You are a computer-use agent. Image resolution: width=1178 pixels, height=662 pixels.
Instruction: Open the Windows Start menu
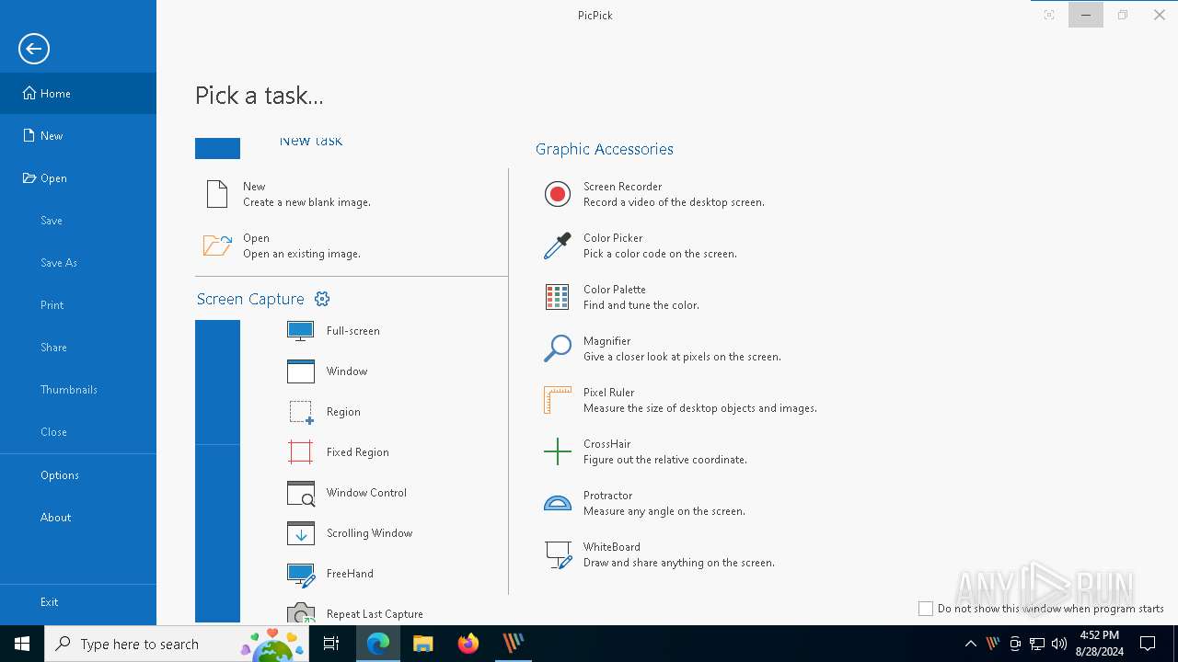[22, 644]
